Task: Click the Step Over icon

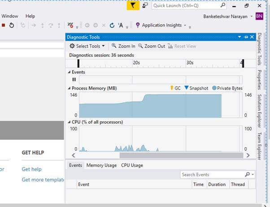Action: tap(51, 26)
